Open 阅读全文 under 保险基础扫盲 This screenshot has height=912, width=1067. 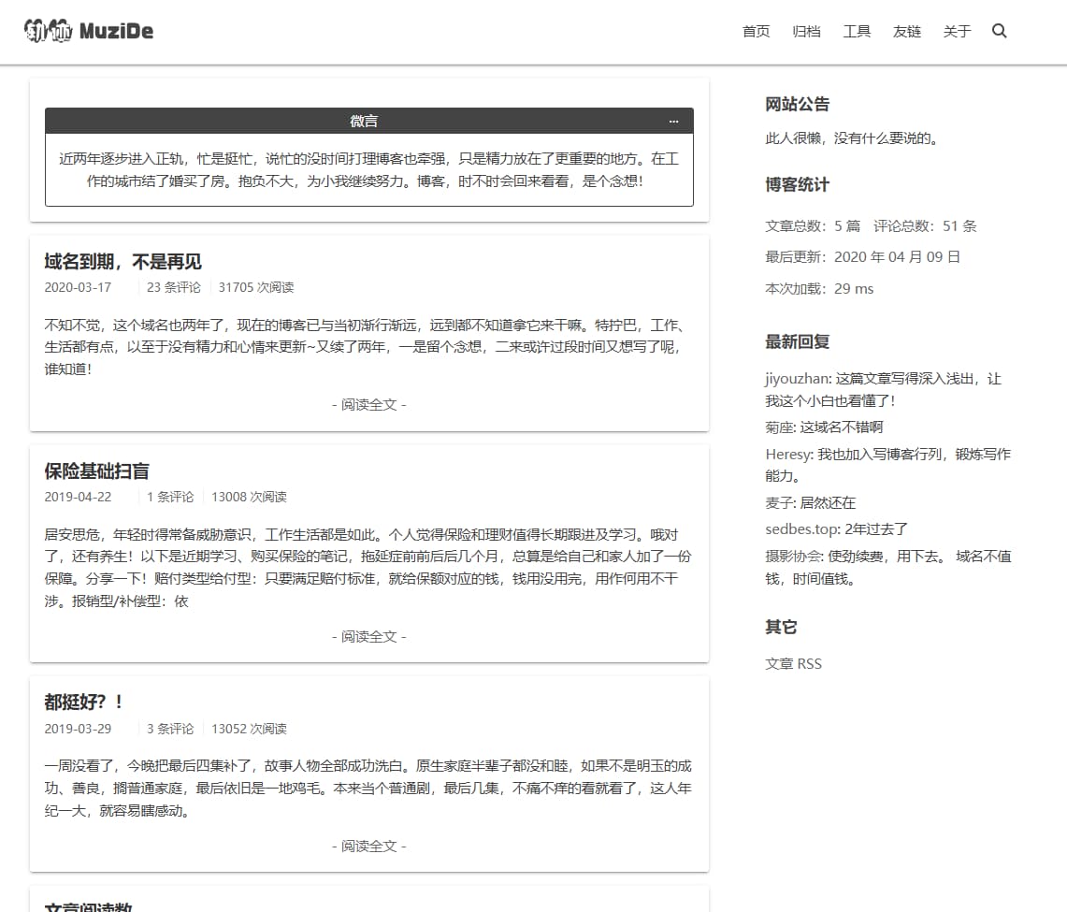coord(368,636)
